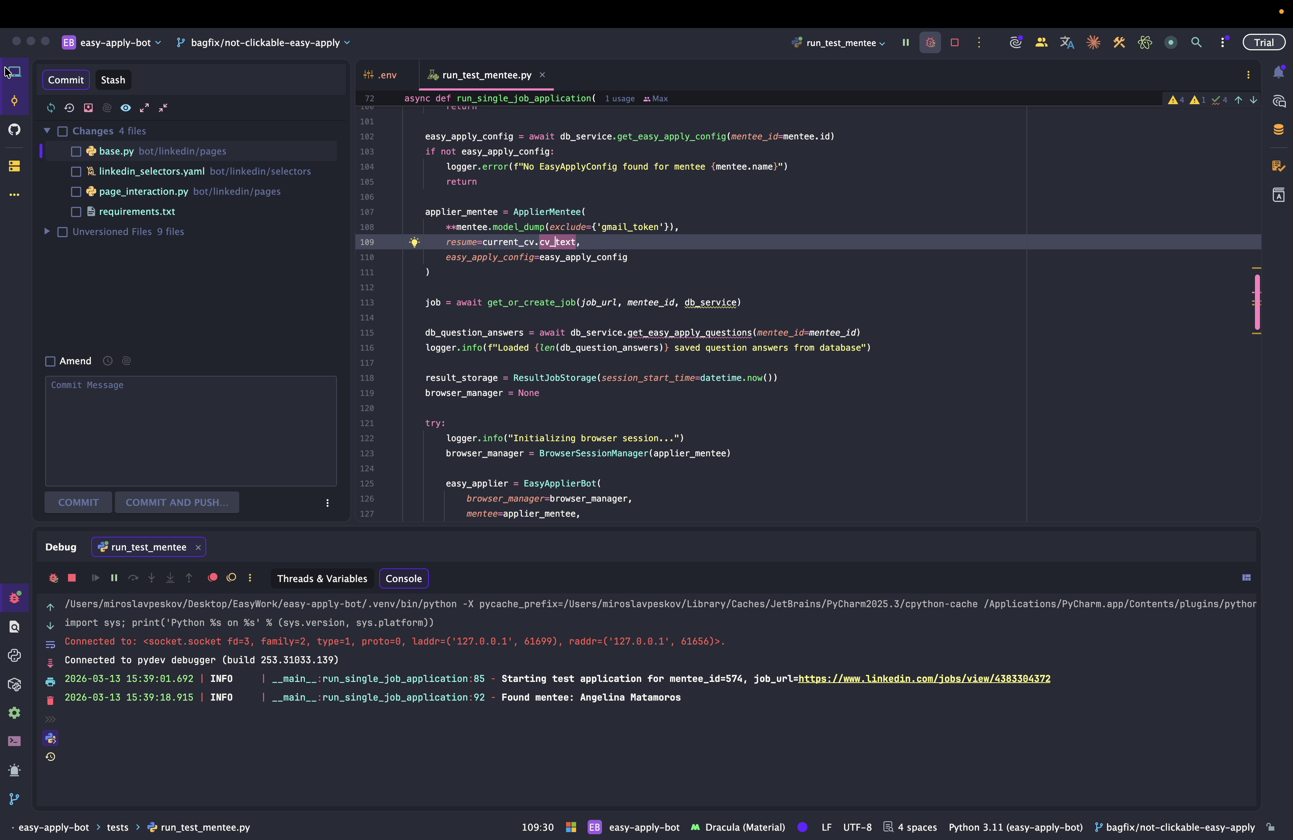Screen dimensions: 1293x840
Task: Click the lightbulb intention icon on line 109
Action: (x=414, y=242)
